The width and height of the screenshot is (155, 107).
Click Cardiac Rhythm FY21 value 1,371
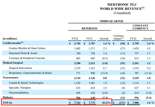pos(92,48)
